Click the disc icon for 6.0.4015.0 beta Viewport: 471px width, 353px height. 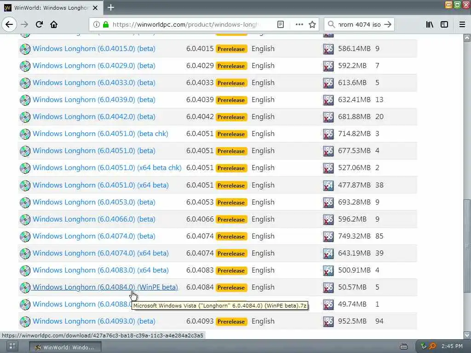tap(25, 49)
